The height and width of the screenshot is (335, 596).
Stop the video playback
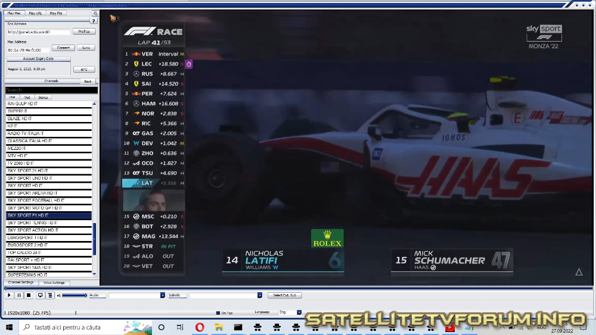click(29, 295)
